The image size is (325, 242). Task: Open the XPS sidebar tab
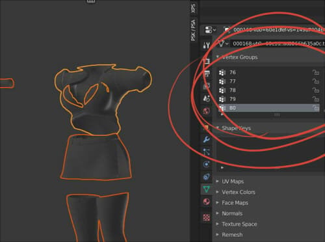(x=193, y=8)
